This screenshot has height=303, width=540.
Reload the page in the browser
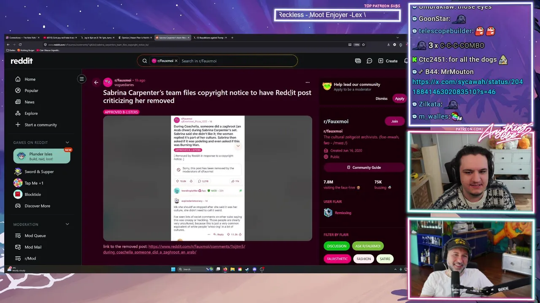(x=20, y=45)
